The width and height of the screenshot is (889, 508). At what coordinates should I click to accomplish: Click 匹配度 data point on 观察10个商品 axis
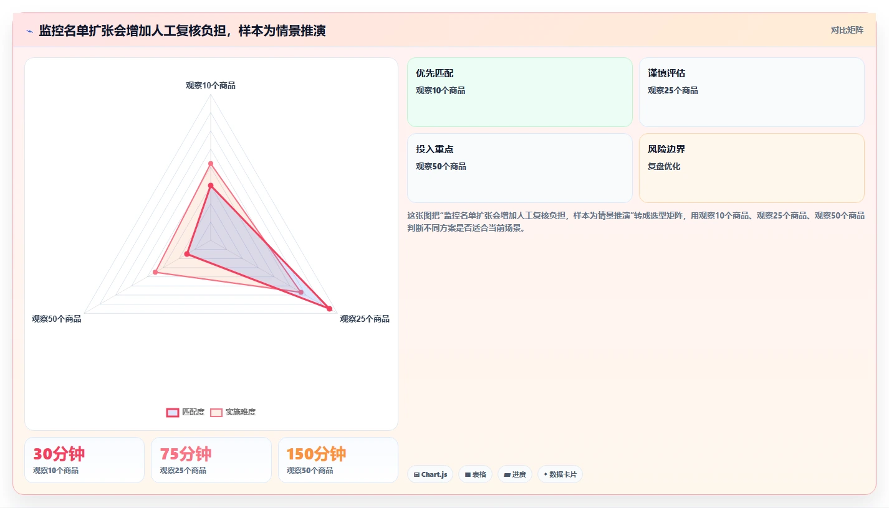coord(211,186)
